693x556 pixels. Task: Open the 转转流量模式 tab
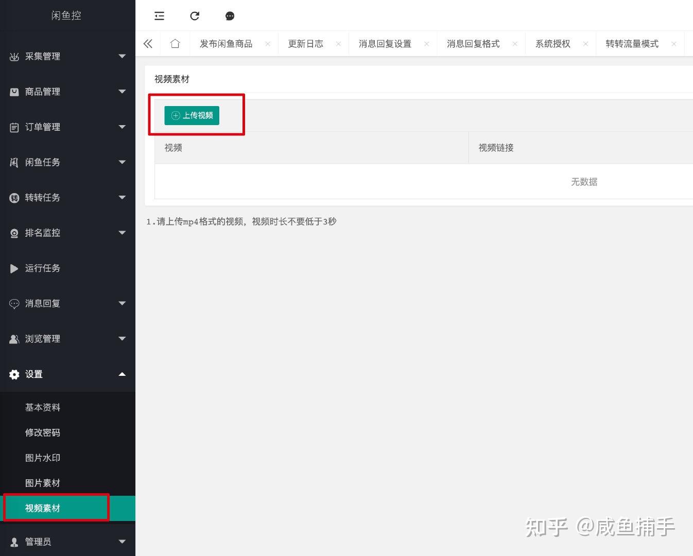[631, 43]
